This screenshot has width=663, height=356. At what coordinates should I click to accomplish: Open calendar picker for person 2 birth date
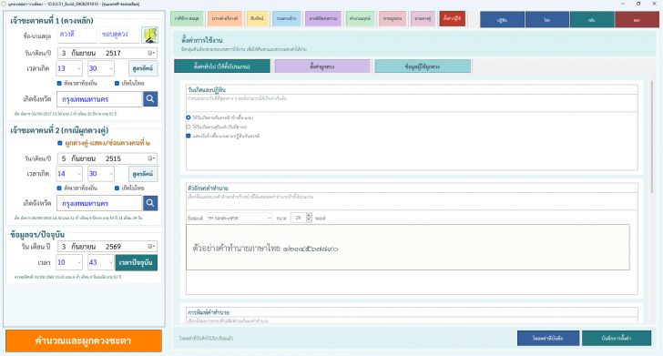pyautogui.click(x=151, y=158)
